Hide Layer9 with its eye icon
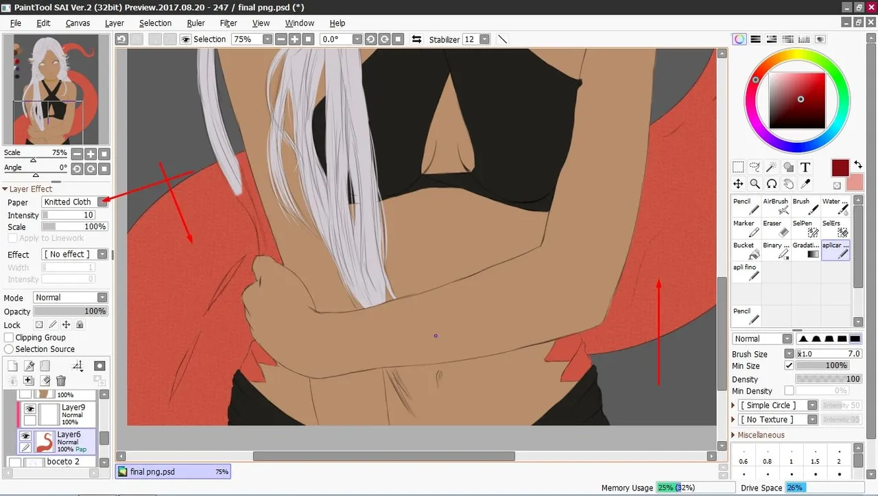The image size is (878, 496). click(29, 409)
